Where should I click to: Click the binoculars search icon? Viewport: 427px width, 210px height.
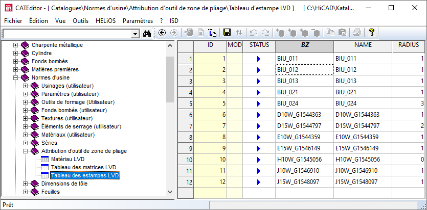147,33
